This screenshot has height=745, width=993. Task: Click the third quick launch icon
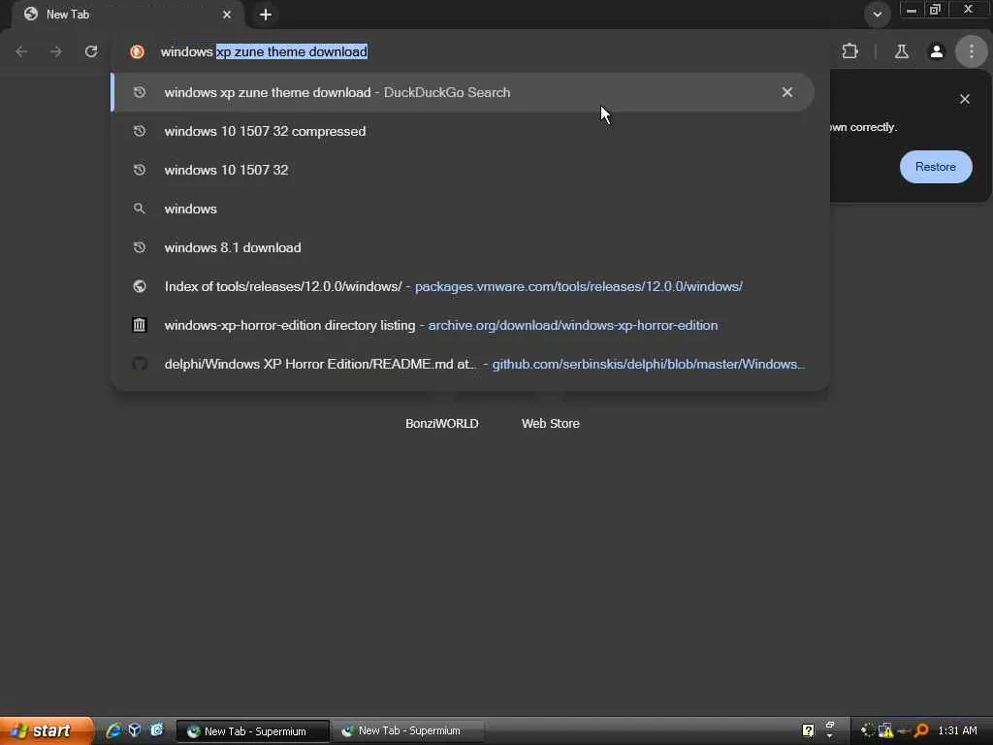pyautogui.click(x=156, y=730)
